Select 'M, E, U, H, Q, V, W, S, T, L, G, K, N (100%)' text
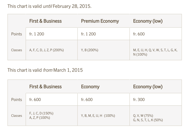The width and height of the screenshot is (188, 130). (155, 52)
